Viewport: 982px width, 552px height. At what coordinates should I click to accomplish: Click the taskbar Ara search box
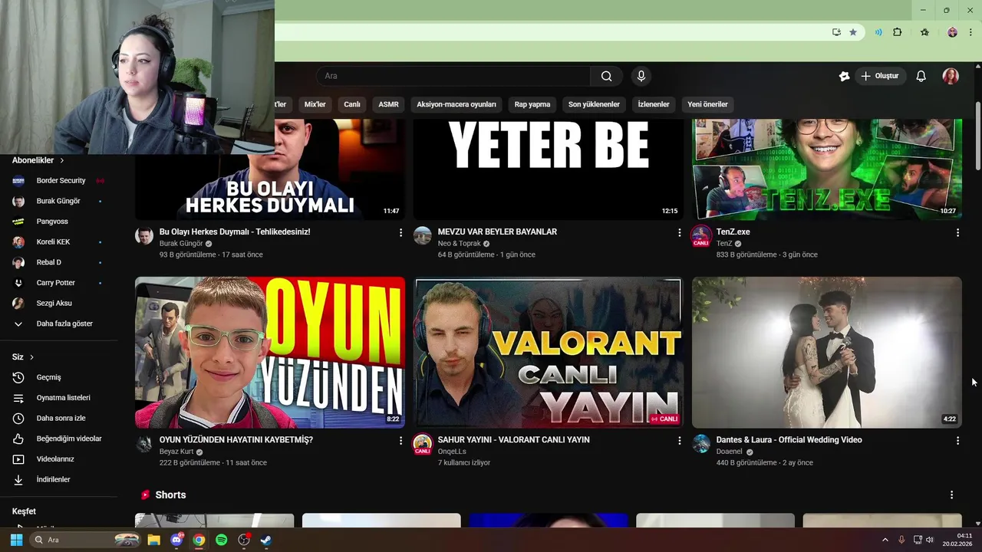coord(86,540)
